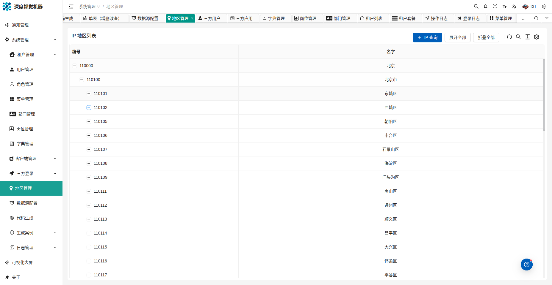Collapse the 110000 北京 row

[74, 66]
